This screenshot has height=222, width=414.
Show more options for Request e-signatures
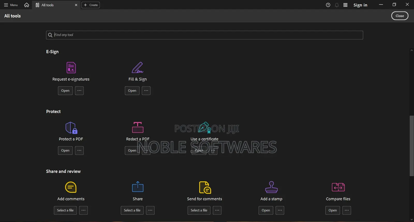click(x=79, y=90)
